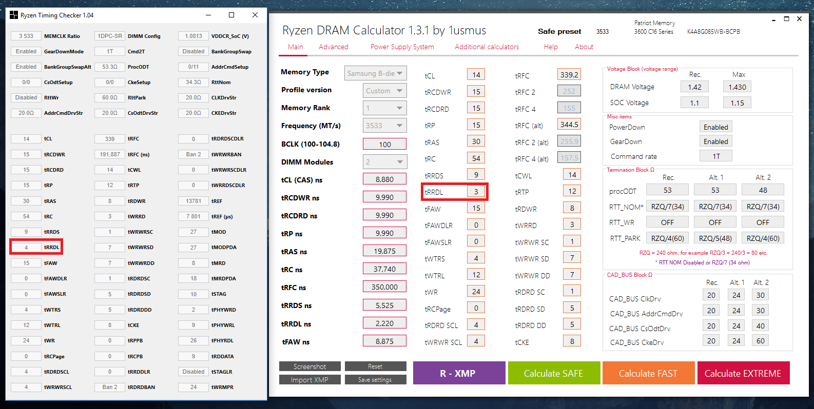Click the Save settings button
The image size is (814, 409).
[x=375, y=380]
